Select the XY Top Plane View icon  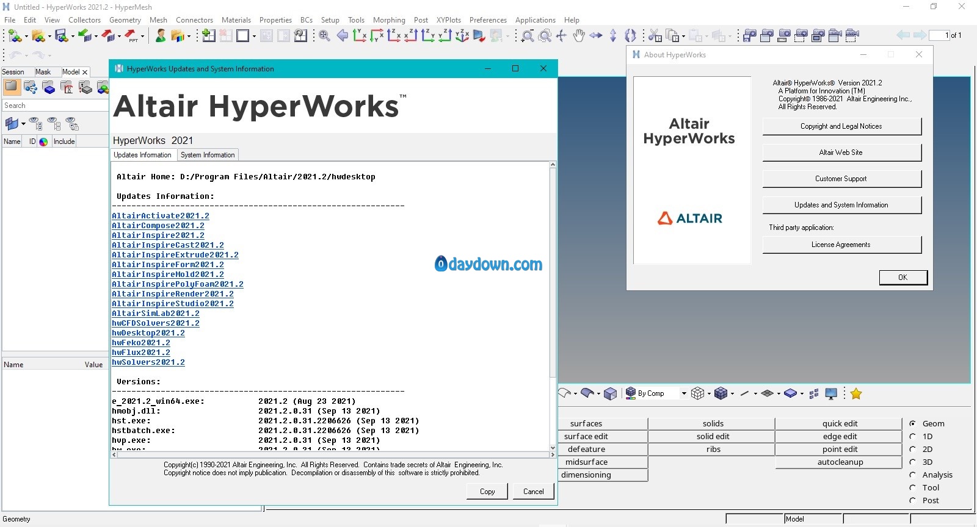360,35
